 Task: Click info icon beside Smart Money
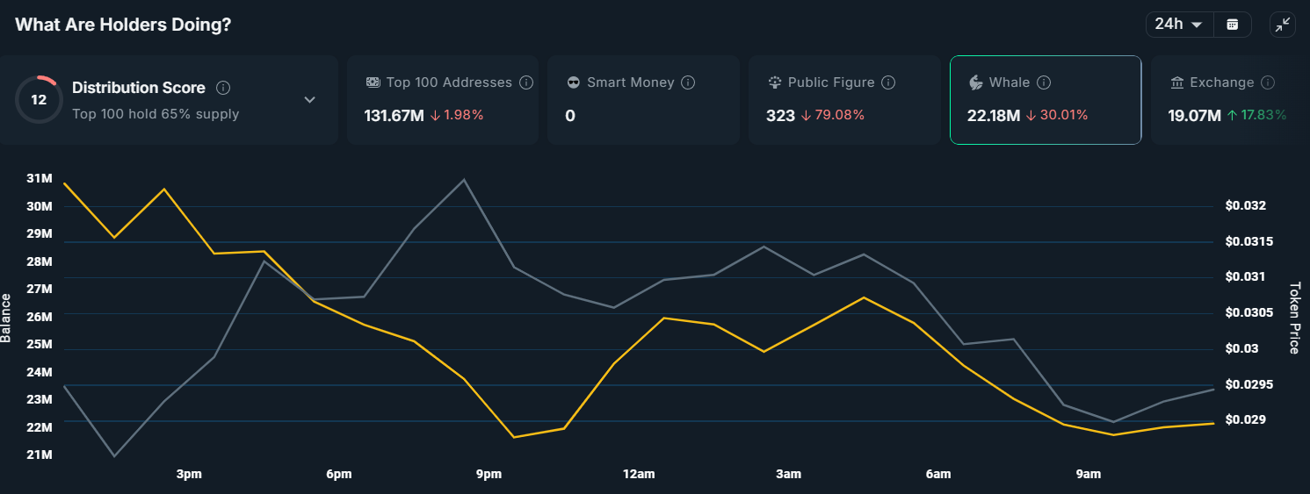pos(688,82)
